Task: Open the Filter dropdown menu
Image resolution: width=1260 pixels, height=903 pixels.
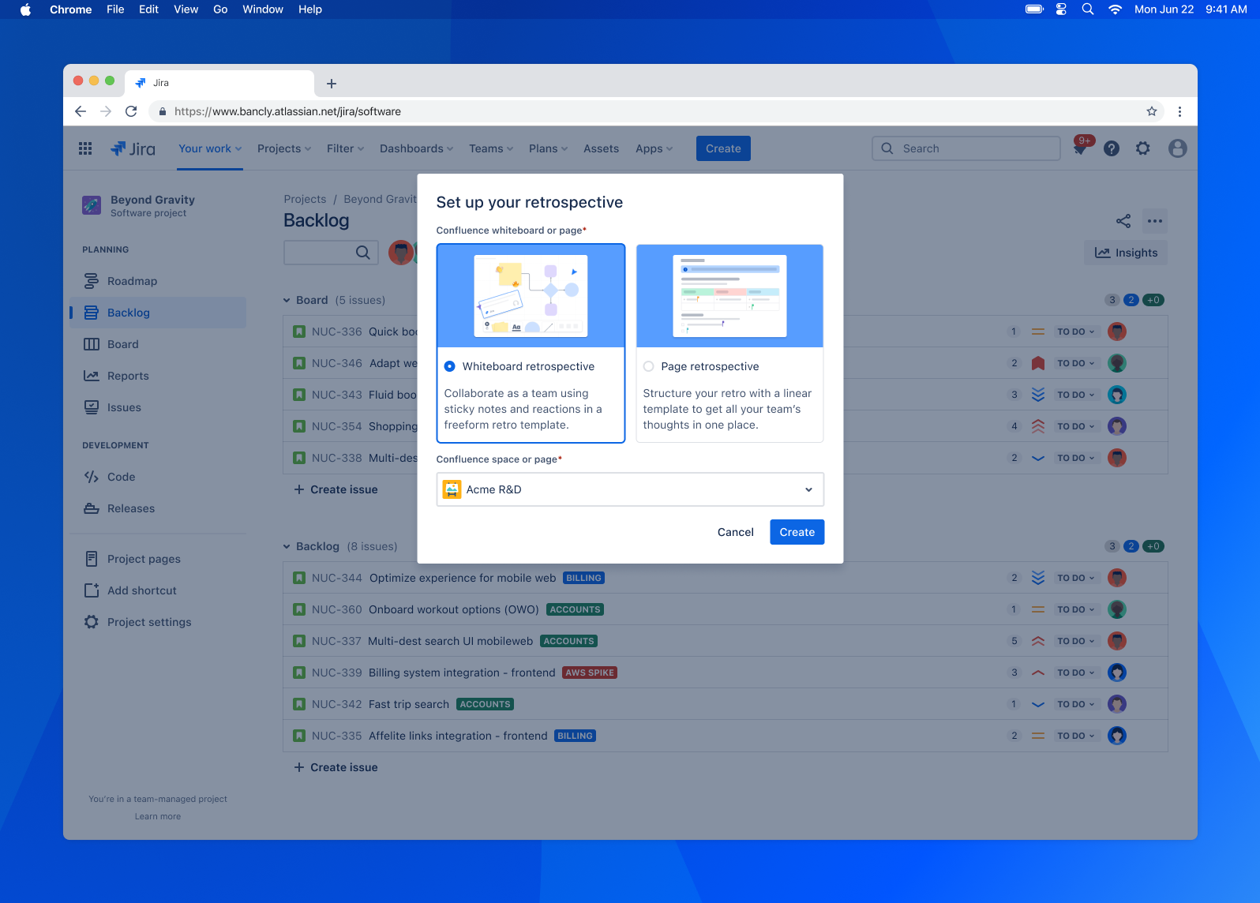Action: pos(346,148)
